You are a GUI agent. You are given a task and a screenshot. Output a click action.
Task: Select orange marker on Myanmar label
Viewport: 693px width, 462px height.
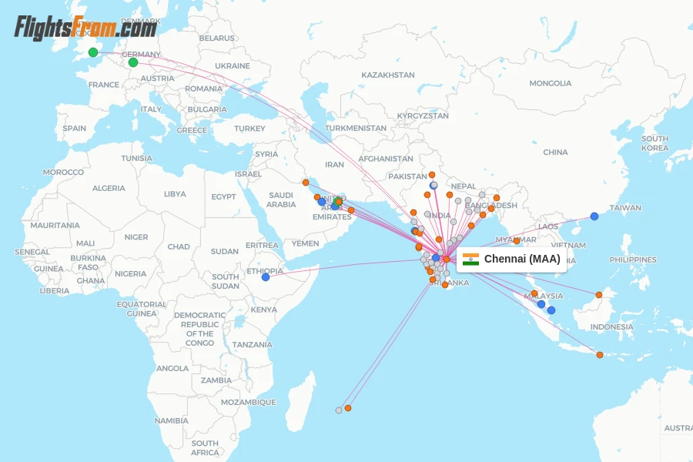[x=516, y=241]
